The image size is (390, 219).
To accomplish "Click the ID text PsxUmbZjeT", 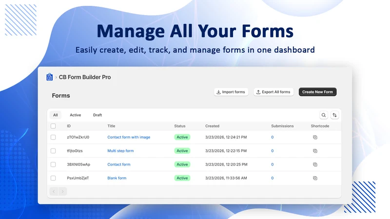I will tap(78, 178).
